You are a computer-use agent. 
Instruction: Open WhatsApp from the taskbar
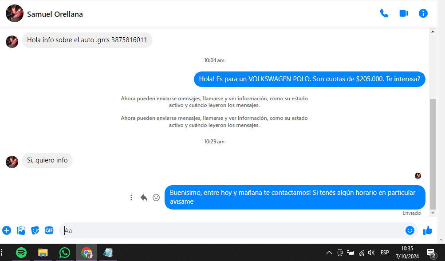pos(65,253)
